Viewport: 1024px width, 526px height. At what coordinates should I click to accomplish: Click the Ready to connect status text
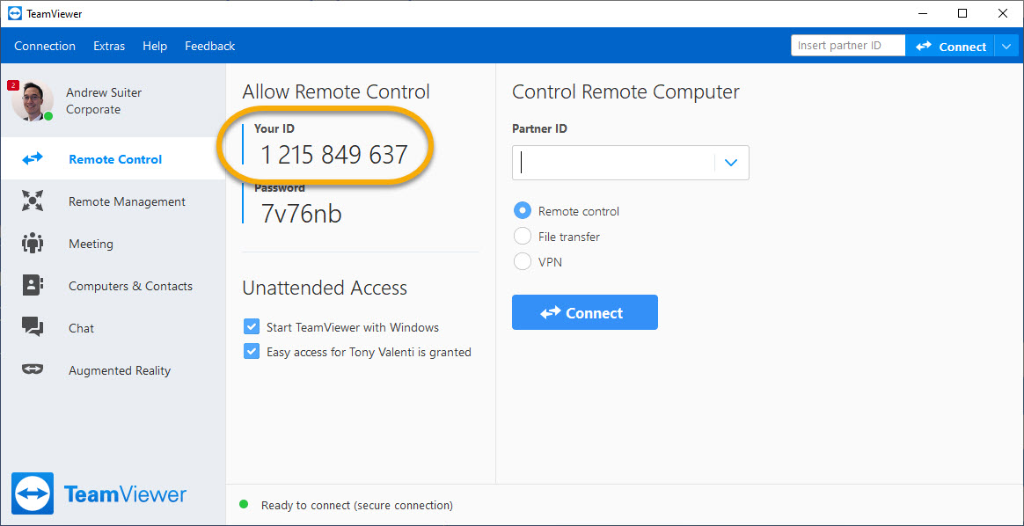[356, 505]
